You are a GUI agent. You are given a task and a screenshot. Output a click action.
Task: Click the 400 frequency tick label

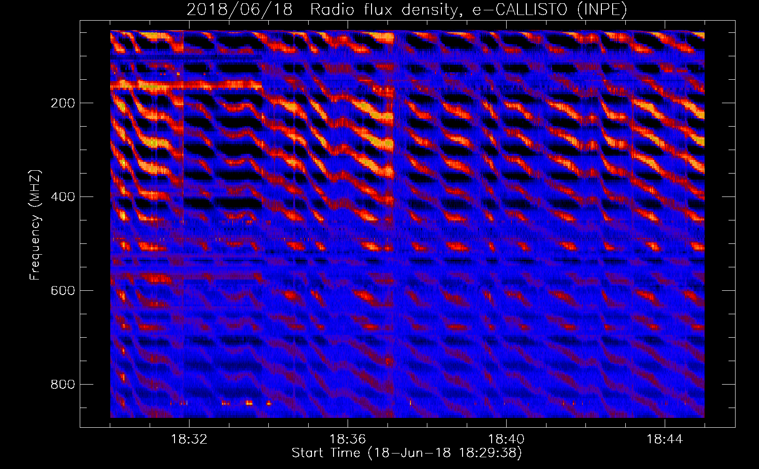tap(63, 197)
